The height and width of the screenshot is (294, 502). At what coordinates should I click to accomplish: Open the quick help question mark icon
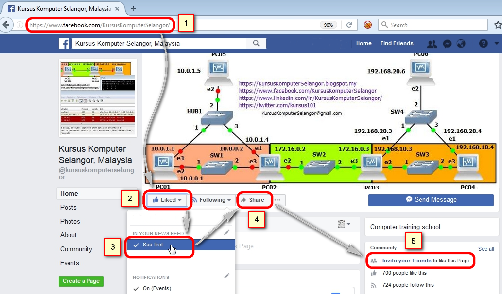click(x=484, y=44)
